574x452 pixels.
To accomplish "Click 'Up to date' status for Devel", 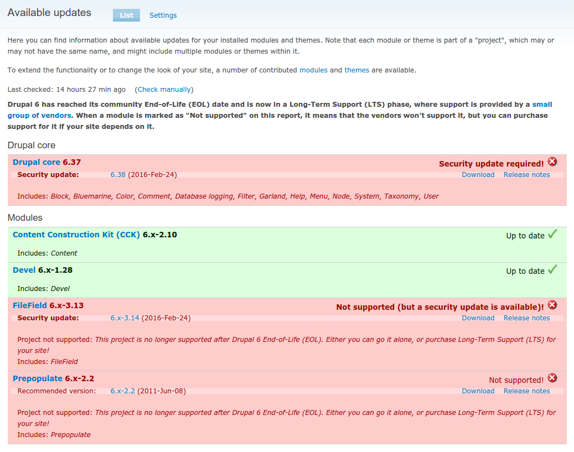I will (x=525, y=271).
